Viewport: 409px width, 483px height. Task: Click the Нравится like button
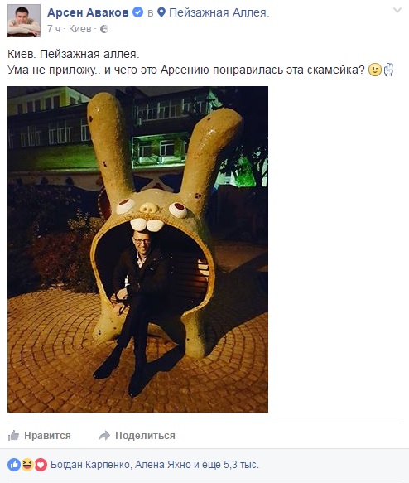pyautogui.click(x=40, y=435)
